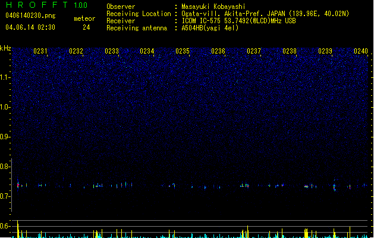Click the 1.1 kHz axis label
374x238 pixels.
[5, 77]
